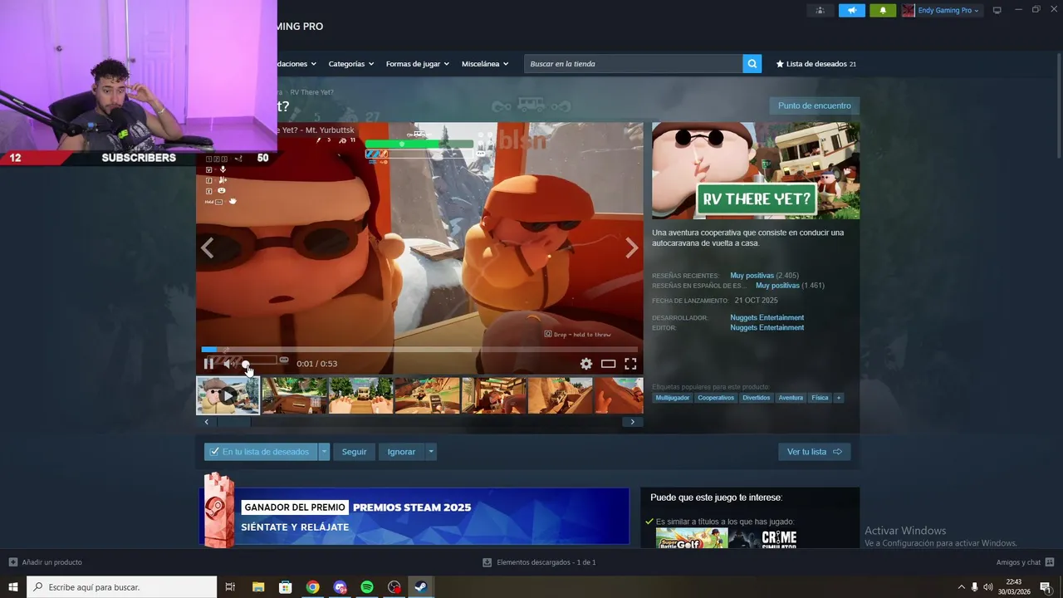Viewport: 1063px width, 598px height.
Task: Select the first trailer thumbnail
Action: (x=228, y=395)
